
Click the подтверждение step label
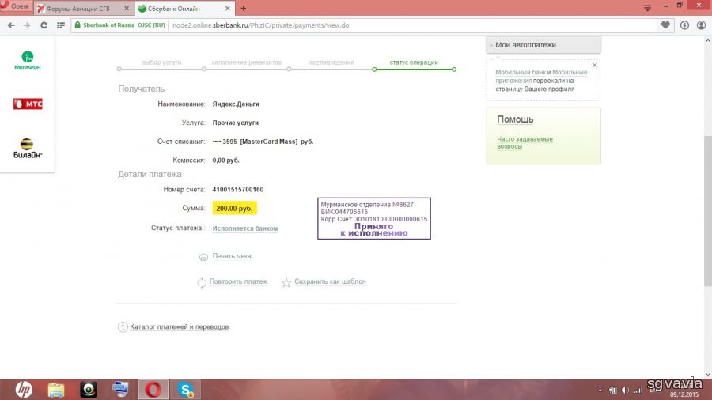pos(331,62)
